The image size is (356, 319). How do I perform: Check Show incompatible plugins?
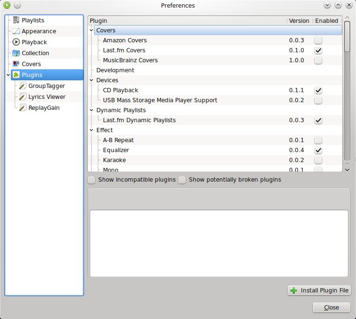91,180
